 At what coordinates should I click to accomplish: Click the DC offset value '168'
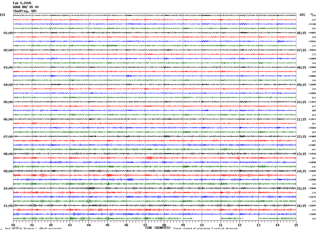pyautogui.click(x=314, y=219)
